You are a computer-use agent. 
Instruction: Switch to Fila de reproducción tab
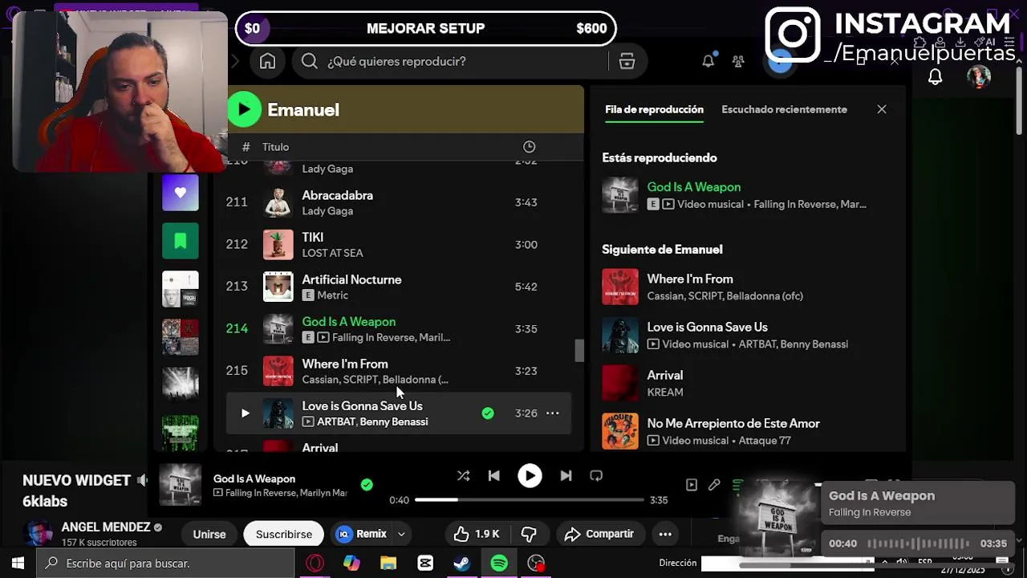pos(654,109)
